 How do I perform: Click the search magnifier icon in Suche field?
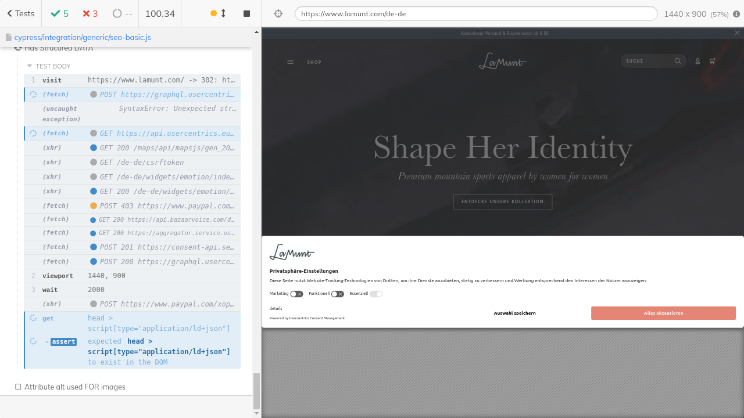[677, 61]
